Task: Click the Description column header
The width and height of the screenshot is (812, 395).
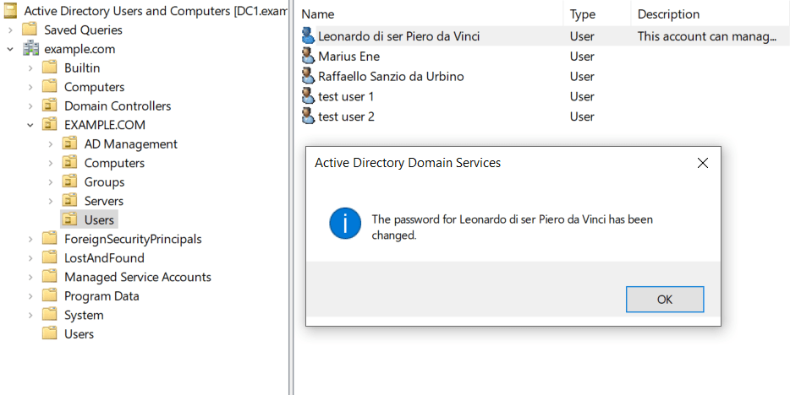Action: point(668,14)
